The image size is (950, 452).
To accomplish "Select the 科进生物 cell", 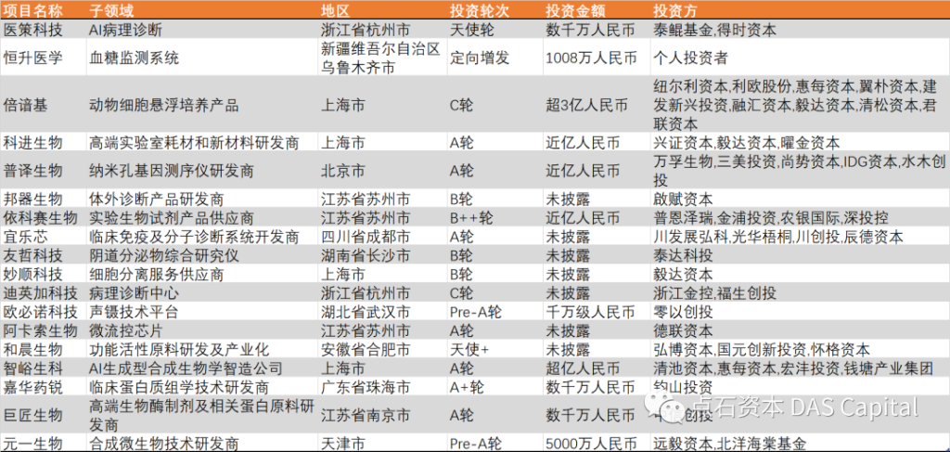I will tap(44, 142).
